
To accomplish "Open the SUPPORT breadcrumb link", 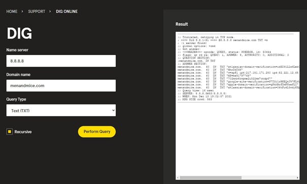I will pos(37,12).
